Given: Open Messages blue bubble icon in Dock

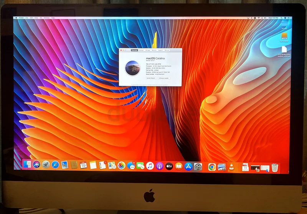Looking at the screenshot, I should (131, 166).
